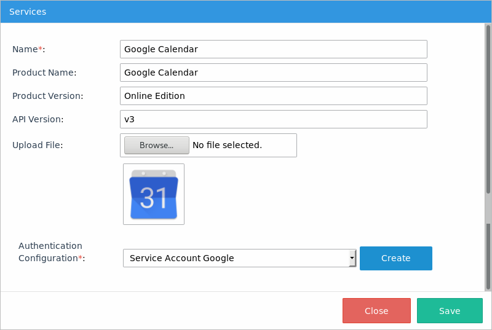Click the API Version field showing v3
The width and height of the screenshot is (492, 330).
pyautogui.click(x=273, y=119)
